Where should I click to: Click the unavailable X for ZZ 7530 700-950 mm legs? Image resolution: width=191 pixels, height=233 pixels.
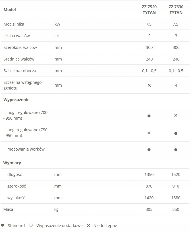click(x=176, y=115)
